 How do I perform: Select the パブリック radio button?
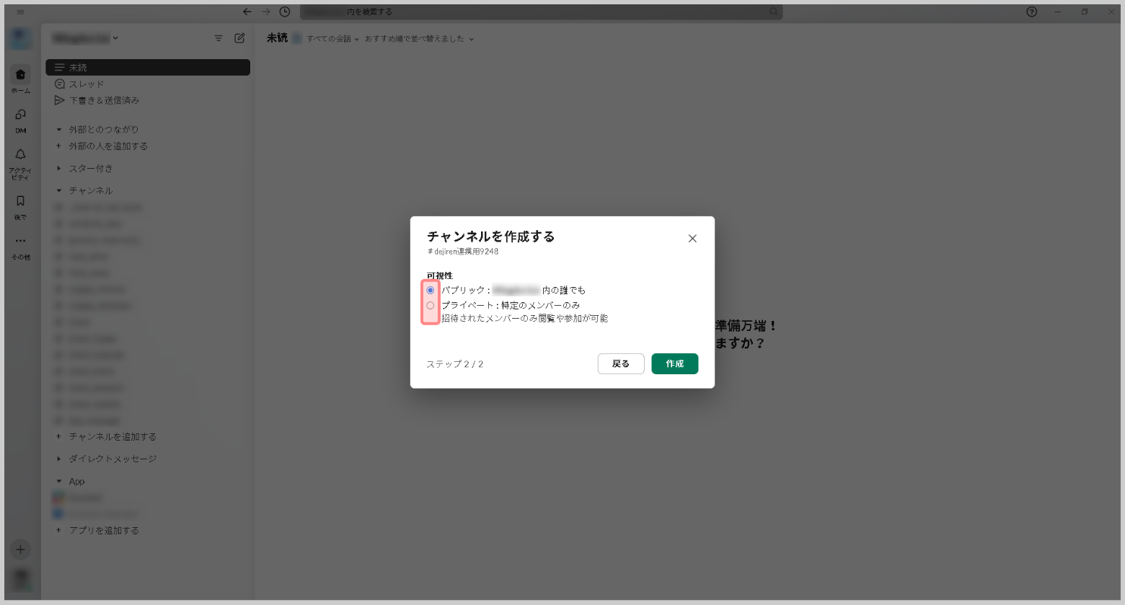(431, 290)
